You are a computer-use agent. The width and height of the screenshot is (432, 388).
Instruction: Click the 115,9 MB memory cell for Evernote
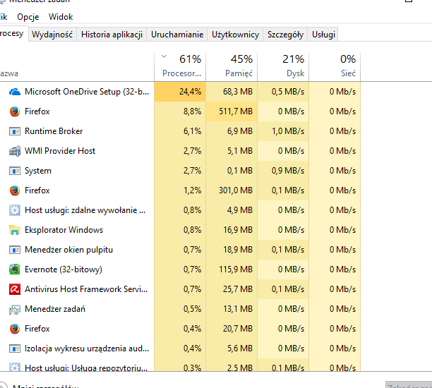click(x=232, y=269)
